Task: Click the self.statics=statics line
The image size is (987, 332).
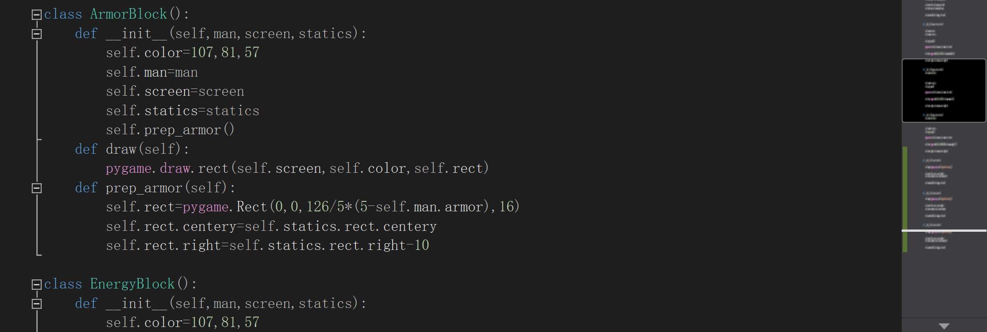Action: coord(183,111)
